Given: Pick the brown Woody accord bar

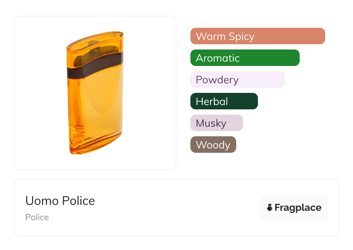Looking at the screenshot, I should click(x=213, y=145).
